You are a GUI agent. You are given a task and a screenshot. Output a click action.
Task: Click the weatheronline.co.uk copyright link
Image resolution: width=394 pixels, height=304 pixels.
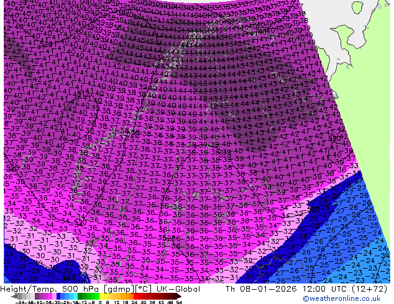(342, 298)
